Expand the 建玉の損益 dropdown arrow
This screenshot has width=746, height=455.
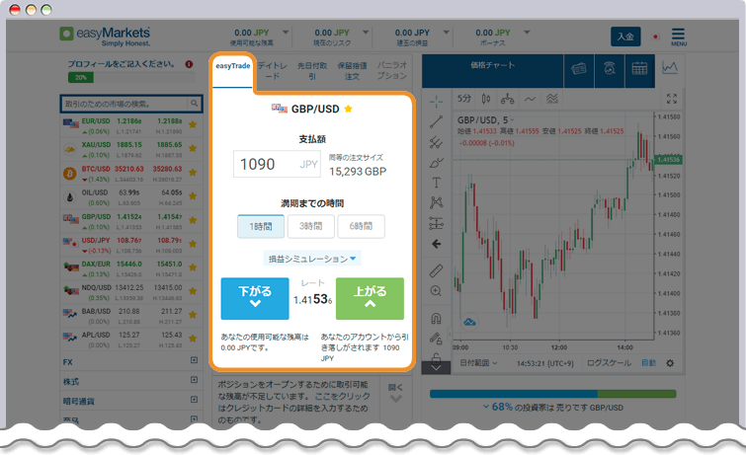pos(446,33)
